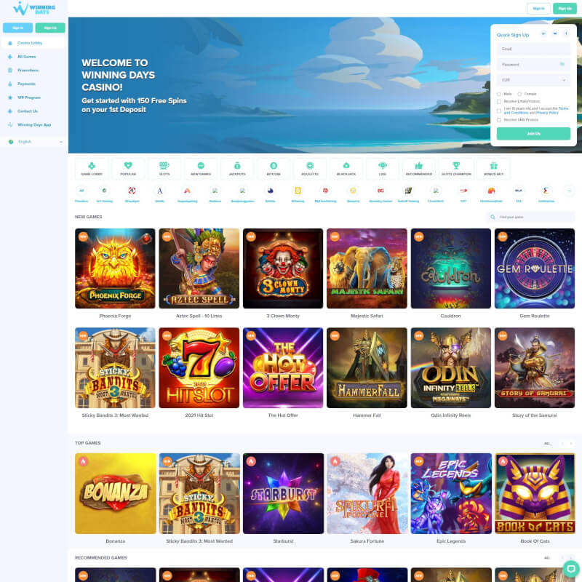The width and height of the screenshot is (582, 582).
Task: Check the Receive SMS Promos box
Action: (x=499, y=119)
